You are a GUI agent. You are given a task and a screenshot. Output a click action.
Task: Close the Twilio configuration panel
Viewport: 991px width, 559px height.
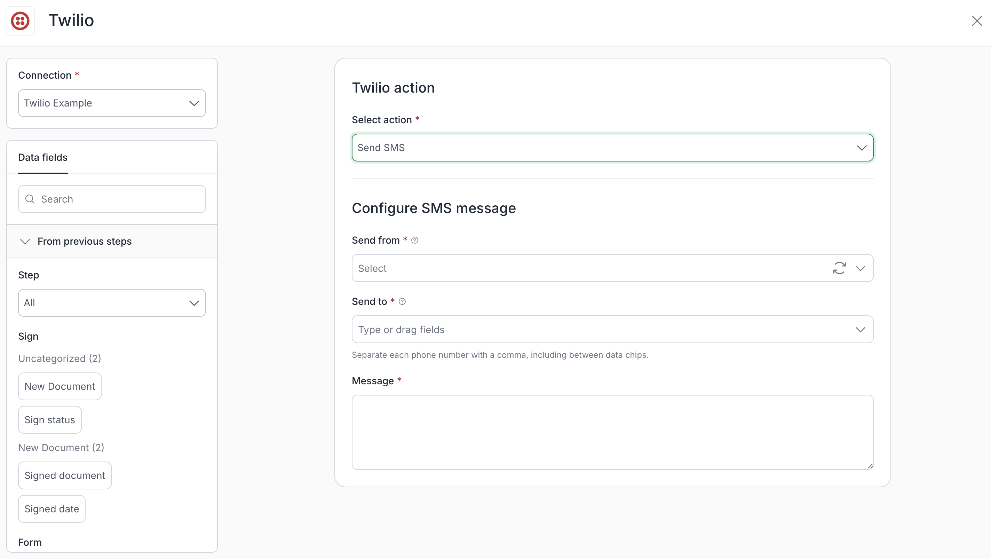pyautogui.click(x=976, y=21)
